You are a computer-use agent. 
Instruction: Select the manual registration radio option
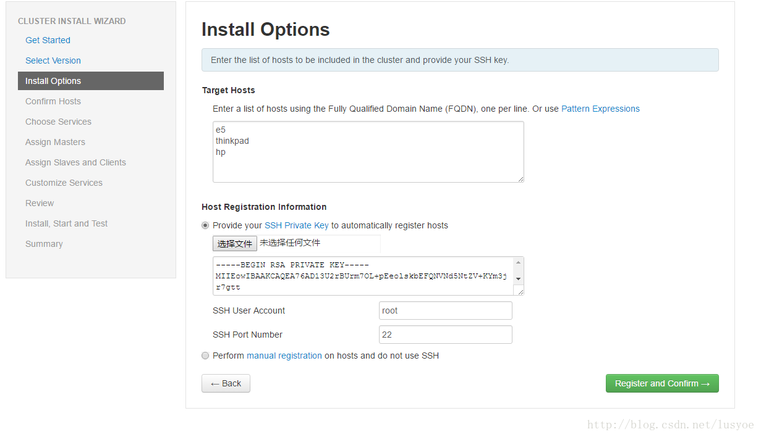point(205,356)
